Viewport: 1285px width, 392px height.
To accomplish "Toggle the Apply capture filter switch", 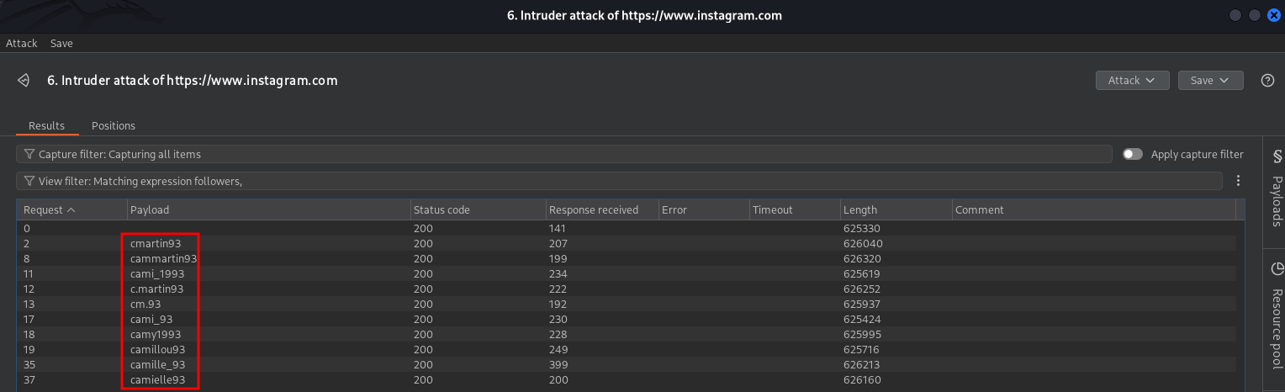I will click(1133, 154).
